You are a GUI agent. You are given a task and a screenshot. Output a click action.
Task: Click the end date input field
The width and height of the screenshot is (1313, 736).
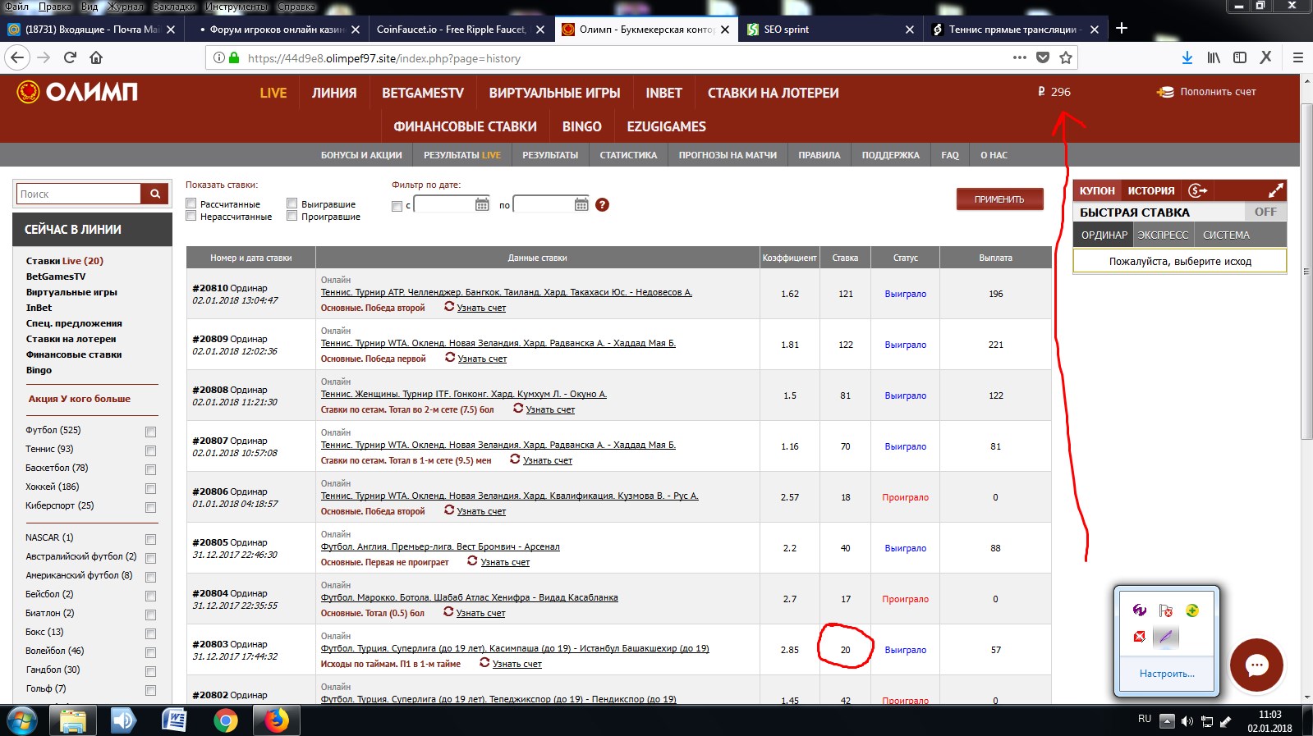(x=544, y=205)
